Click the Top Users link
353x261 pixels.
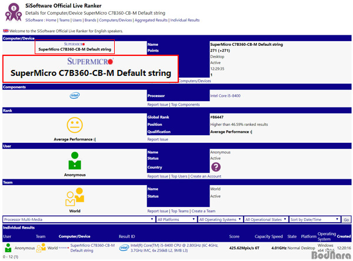point(179,176)
